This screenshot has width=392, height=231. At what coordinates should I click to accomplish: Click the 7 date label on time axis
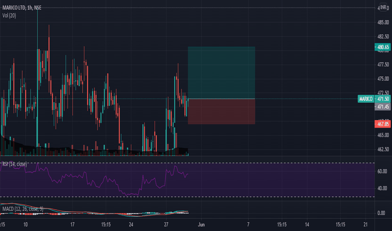(x=248, y=225)
